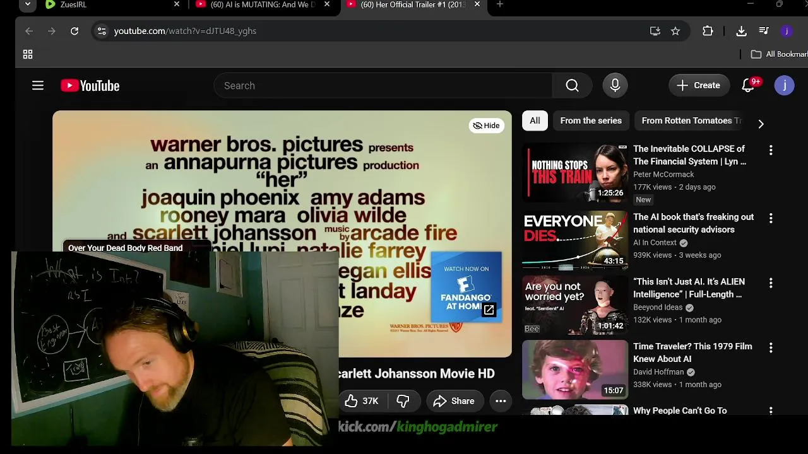Open the YouTube guide hamburger menu
Screen dimensions: 808x454
pos(38,86)
